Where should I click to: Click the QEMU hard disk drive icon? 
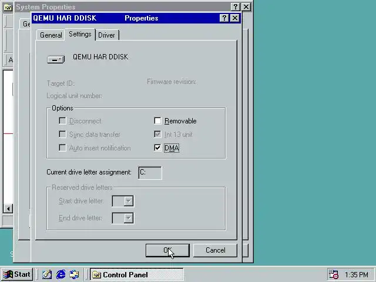(56, 59)
